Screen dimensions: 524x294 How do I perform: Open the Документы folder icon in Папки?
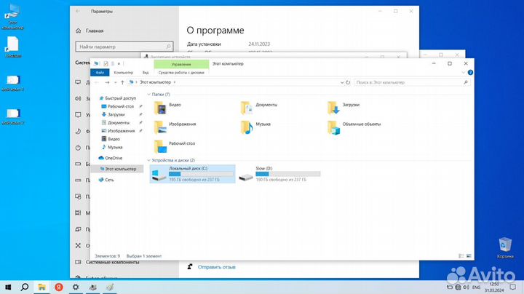tap(246, 108)
